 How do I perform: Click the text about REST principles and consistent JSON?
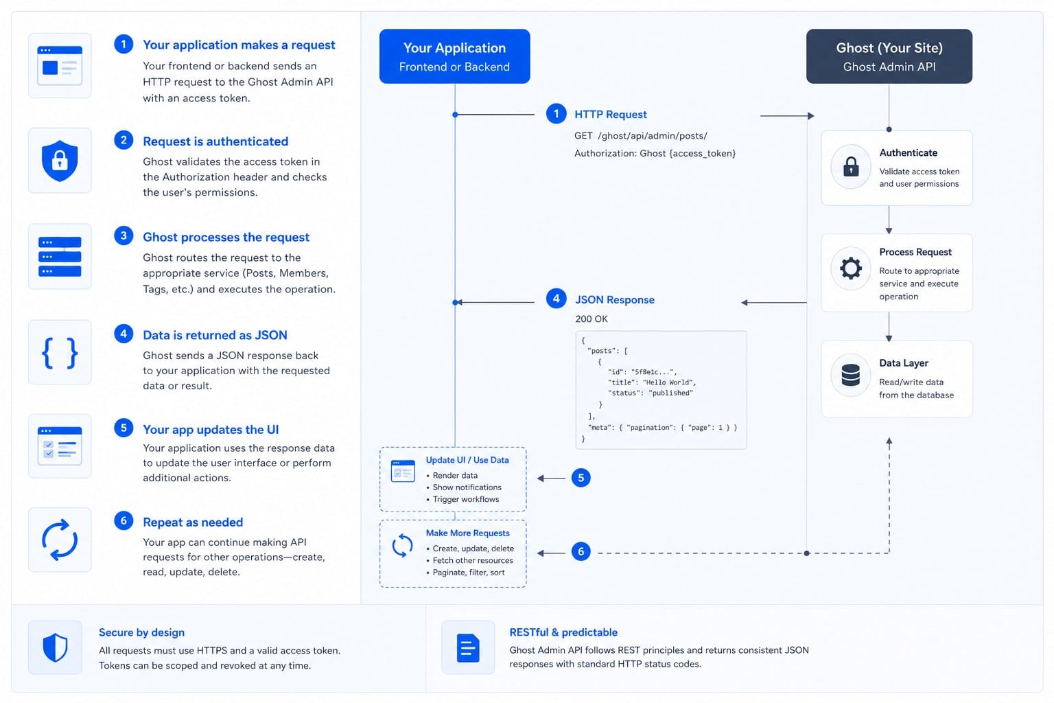(659, 657)
